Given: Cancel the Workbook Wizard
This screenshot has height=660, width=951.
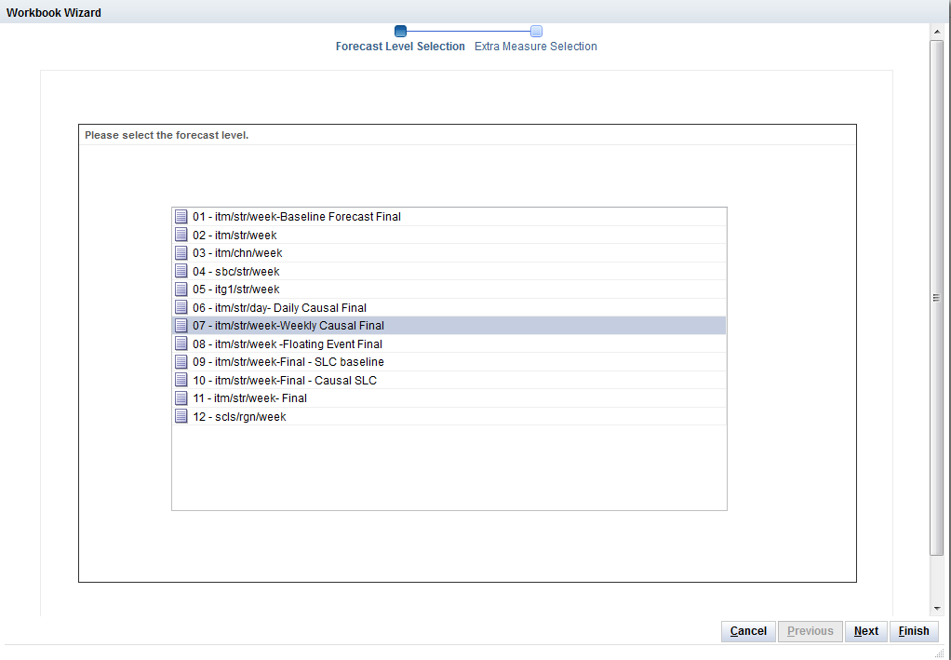Looking at the screenshot, I should point(748,631).
